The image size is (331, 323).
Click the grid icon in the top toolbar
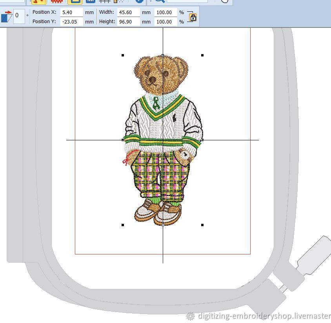point(104,1)
